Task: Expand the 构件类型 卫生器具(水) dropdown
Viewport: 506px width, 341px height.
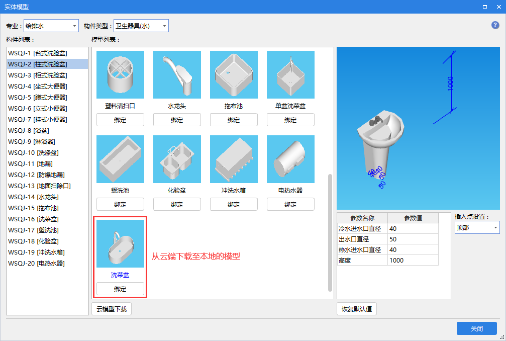Action: [x=141, y=26]
